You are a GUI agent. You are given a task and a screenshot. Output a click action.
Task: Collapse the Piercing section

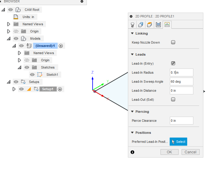132,112
